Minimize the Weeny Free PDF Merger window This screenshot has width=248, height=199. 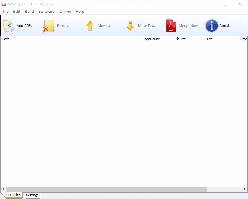(x=211, y=4)
